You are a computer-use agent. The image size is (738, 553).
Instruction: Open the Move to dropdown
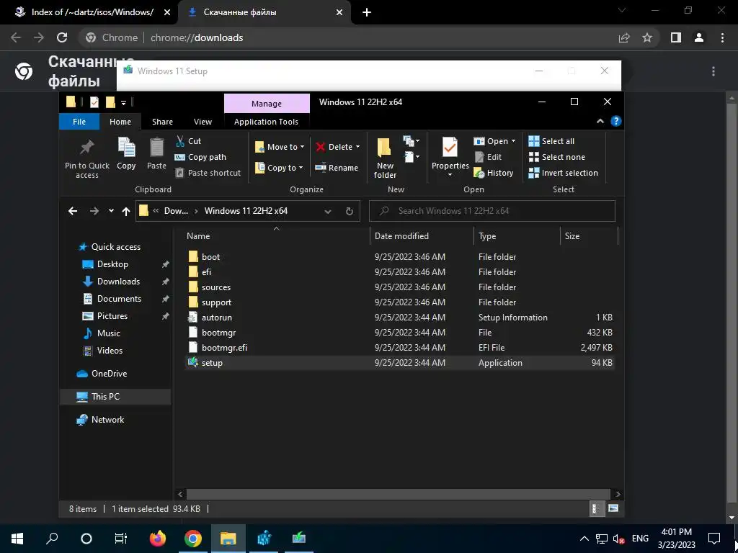click(280, 147)
